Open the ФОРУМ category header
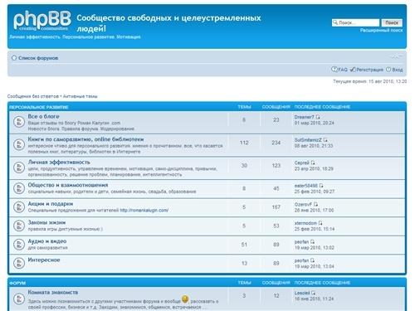The image size is (415, 311). click(x=17, y=283)
